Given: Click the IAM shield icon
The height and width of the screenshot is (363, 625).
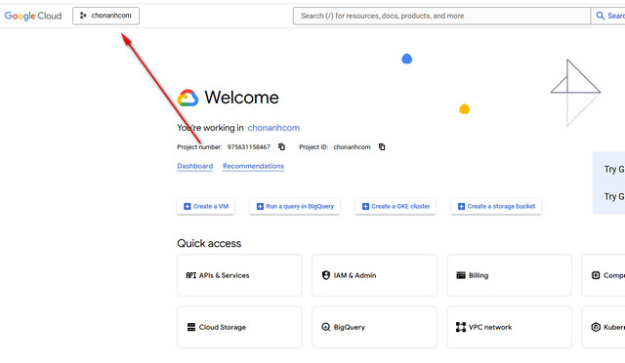Looking at the screenshot, I should [x=326, y=275].
